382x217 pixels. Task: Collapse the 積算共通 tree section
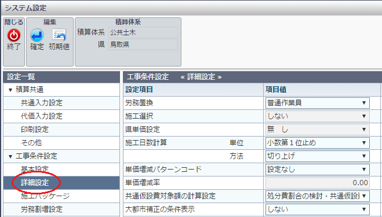tap(10, 90)
